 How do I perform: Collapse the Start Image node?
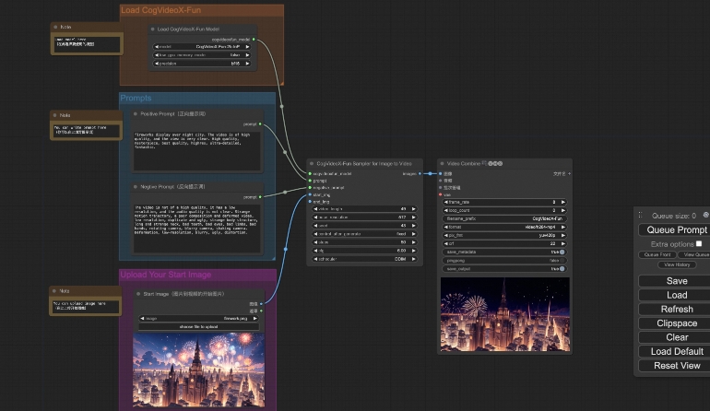(x=138, y=294)
